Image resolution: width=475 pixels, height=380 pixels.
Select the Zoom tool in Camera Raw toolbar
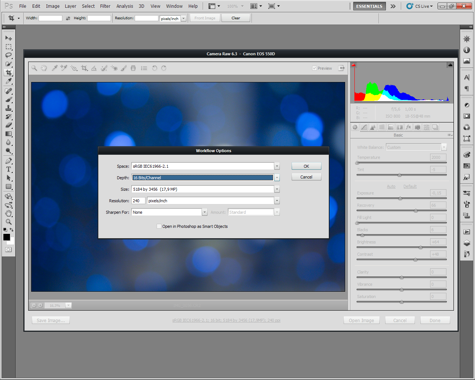click(x=34, y=68)
